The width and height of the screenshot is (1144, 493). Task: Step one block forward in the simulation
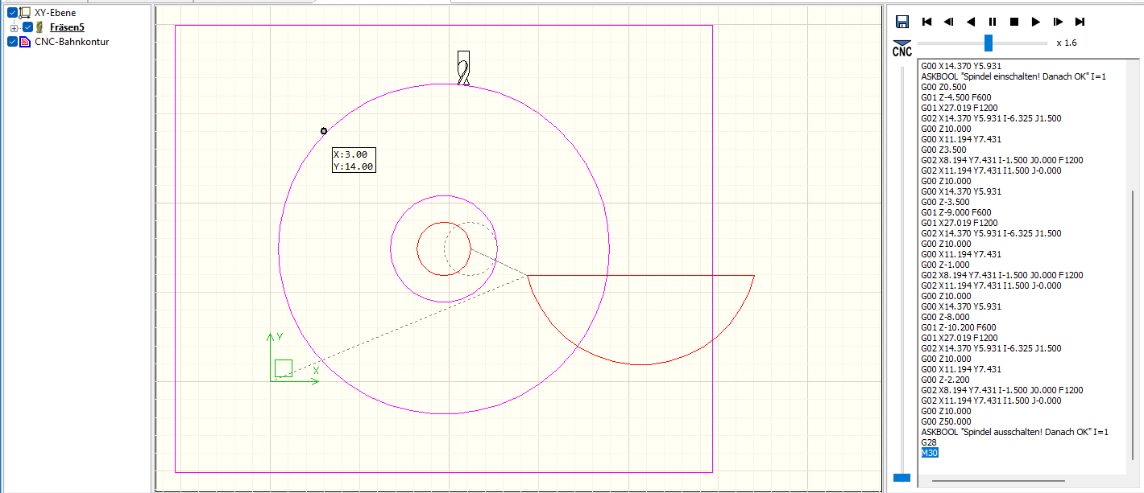click(1058, 22)
